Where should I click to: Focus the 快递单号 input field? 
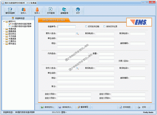point(67,27)
